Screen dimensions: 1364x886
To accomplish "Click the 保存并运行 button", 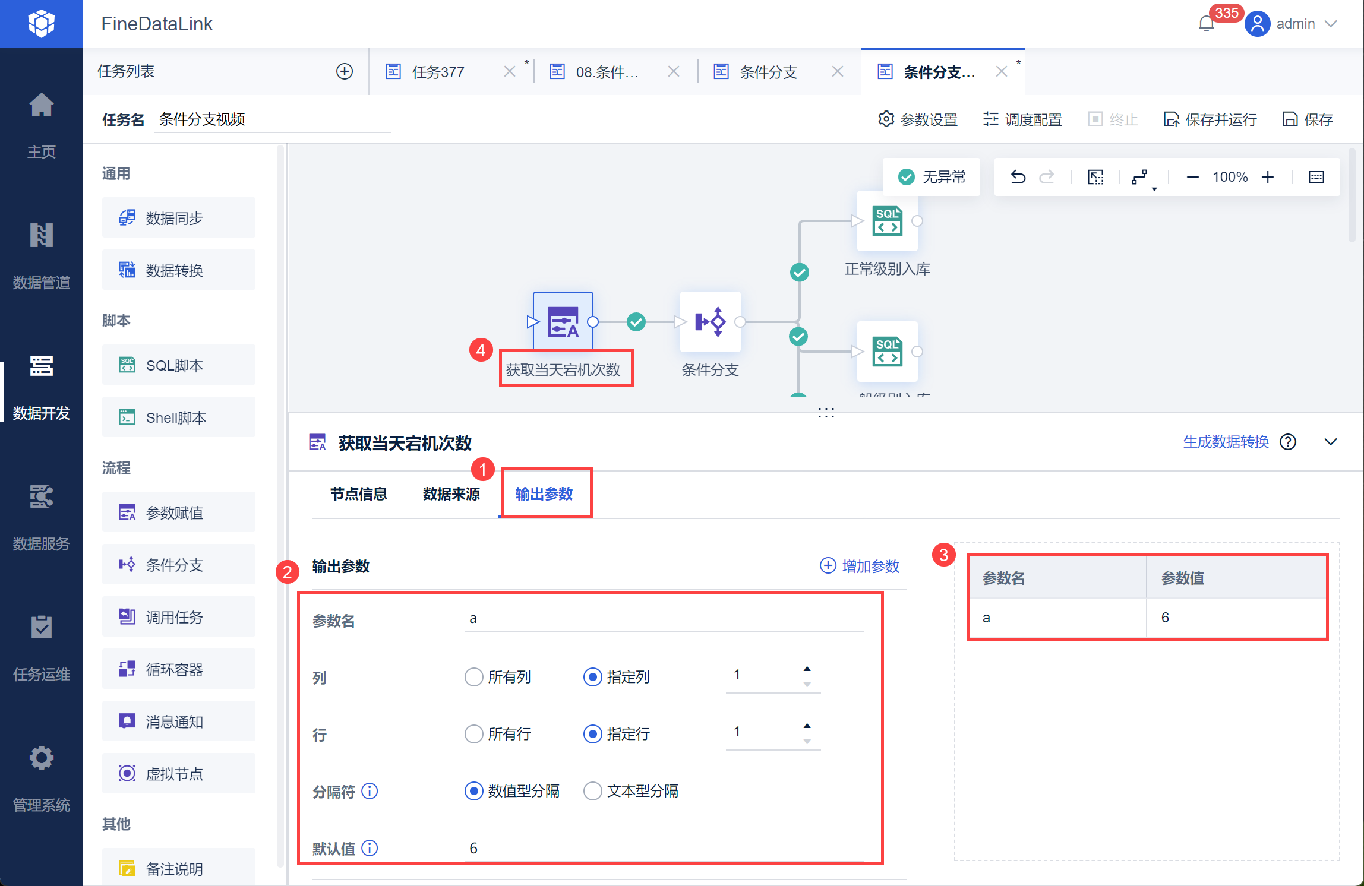I will [x=1210, y=119].
